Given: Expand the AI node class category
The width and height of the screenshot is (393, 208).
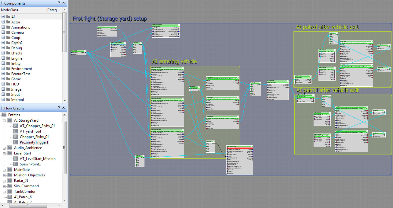Looking at the screenshot, I should [x=3, y=17].
